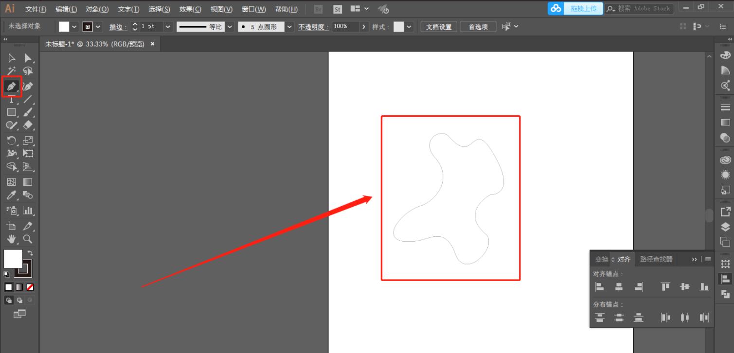Viewport: 734px width, 353px height.
Task: Select the Rectangle tool
Action: click(12, 112)
